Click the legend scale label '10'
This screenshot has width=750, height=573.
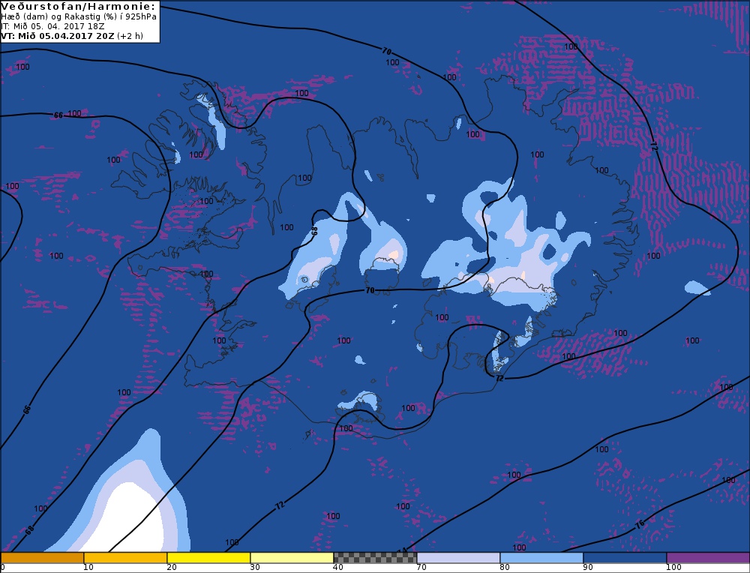(88, 567)
